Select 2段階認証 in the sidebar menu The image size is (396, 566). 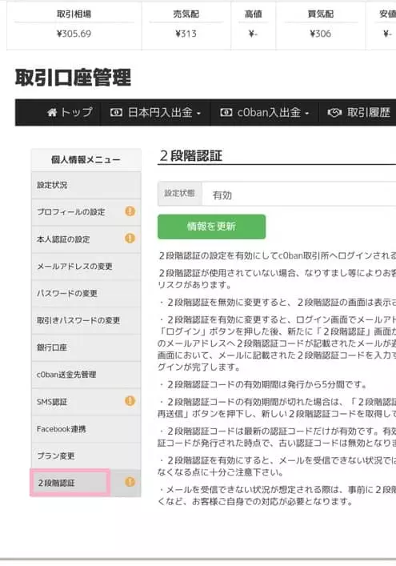coord(70,483)
